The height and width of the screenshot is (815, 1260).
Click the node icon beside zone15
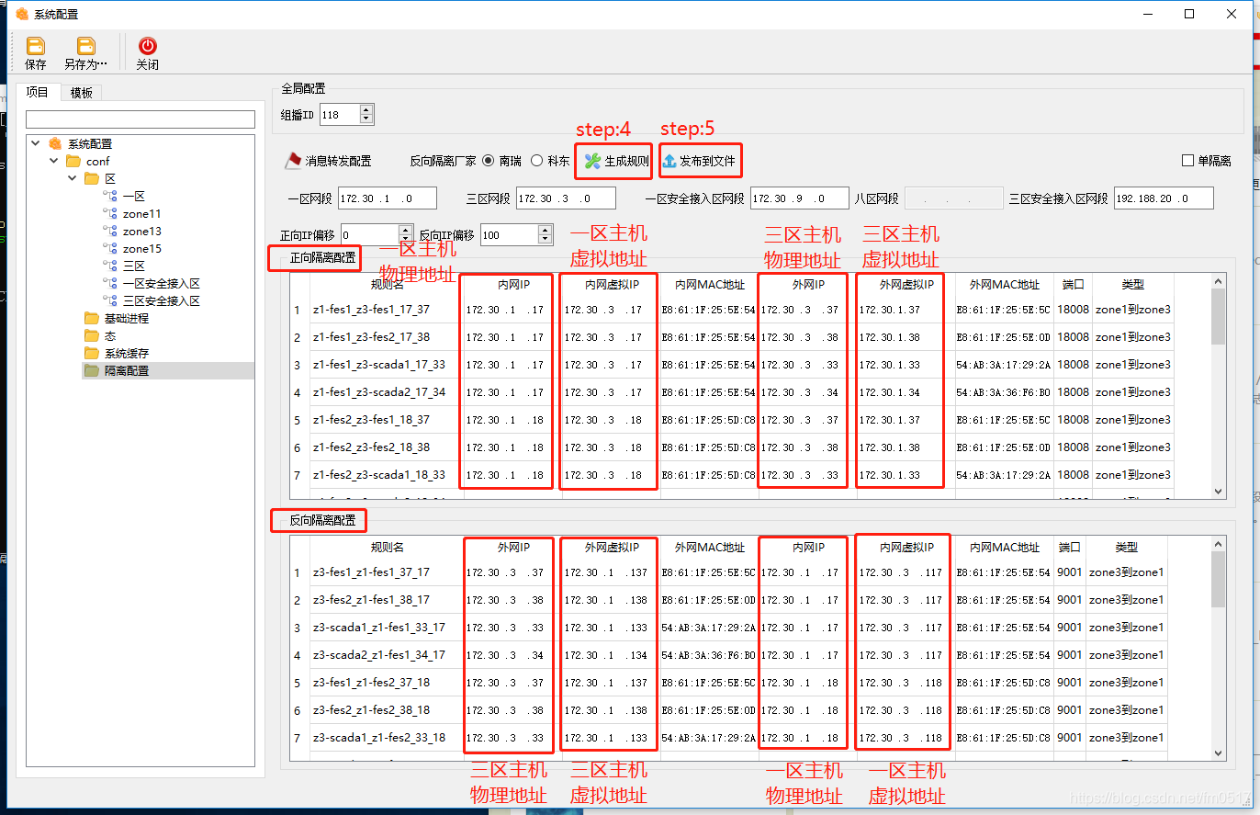pos(110,248)
